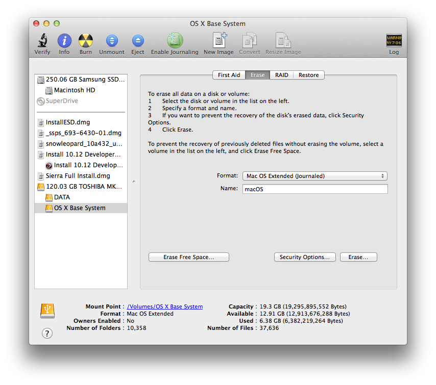Select the Restore tab
Viewport: 436px width, 385px height.
(x=308, y=74)
